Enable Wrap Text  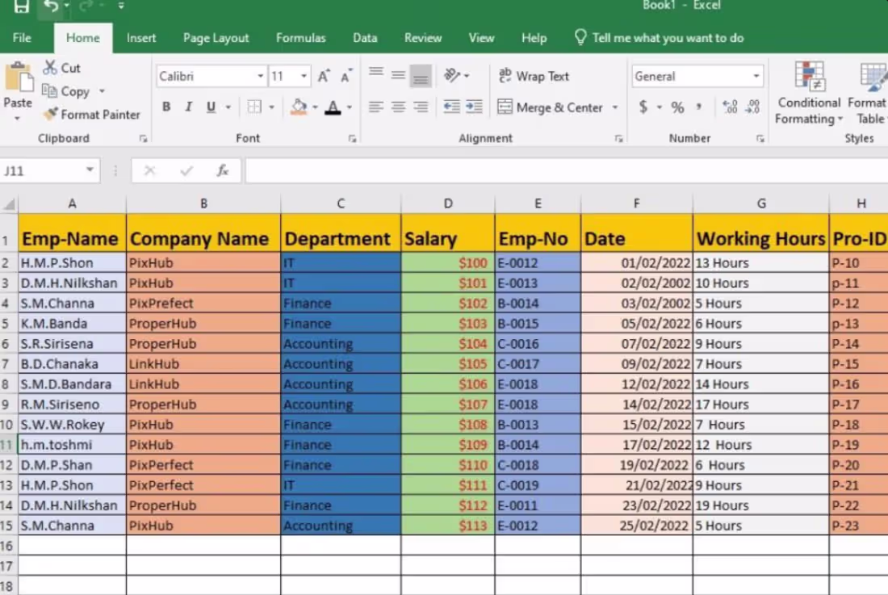click(x=534, y=76)
